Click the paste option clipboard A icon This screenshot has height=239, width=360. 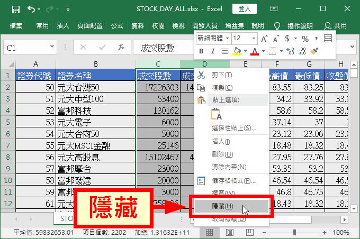click(216, 114)
